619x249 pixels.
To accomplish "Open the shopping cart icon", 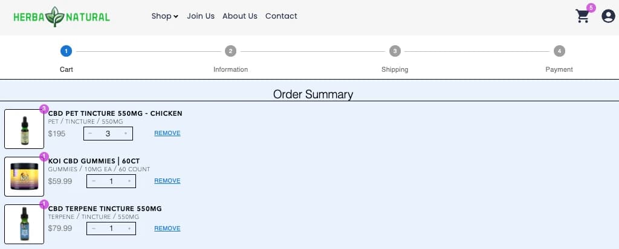I will tap(583, 17).
